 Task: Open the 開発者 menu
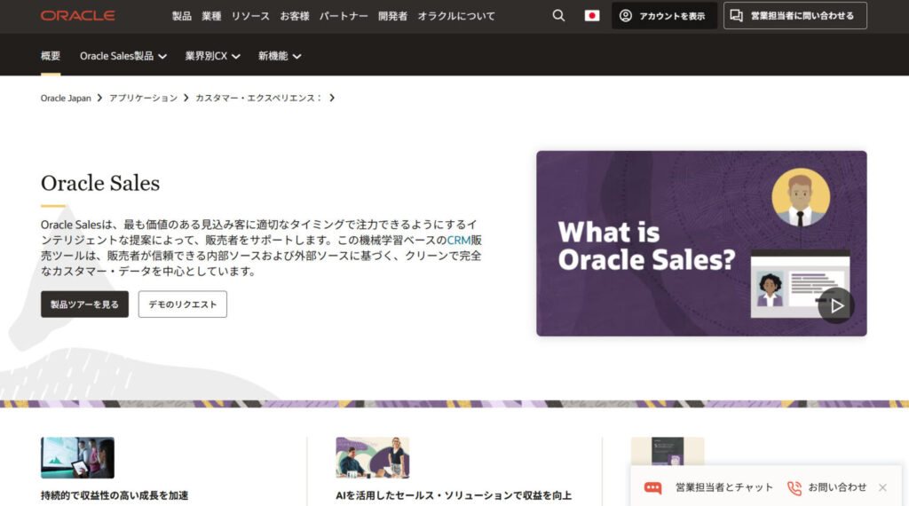click(x=392, y=16)
